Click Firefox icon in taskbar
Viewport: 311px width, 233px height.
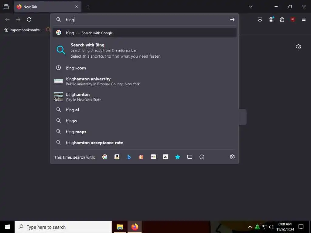(135, 227)
